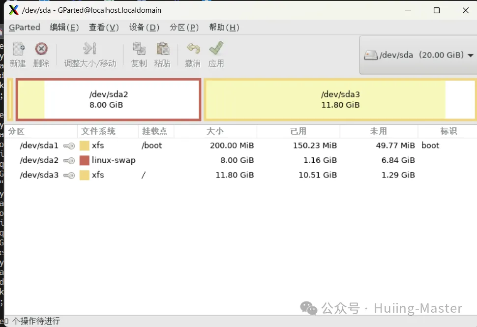Click the 8.00 GiB size cell in table

[237, 160]
